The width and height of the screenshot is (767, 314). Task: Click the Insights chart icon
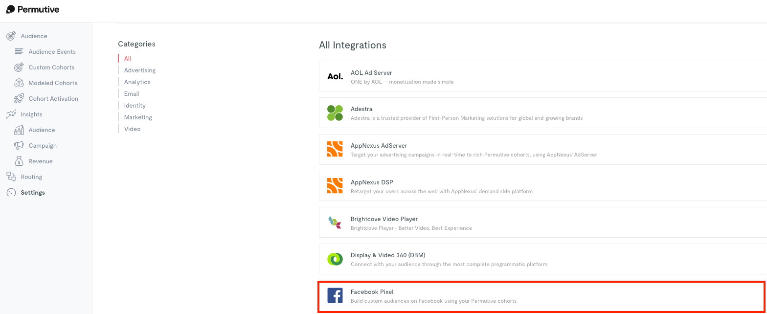pos(11,114)
